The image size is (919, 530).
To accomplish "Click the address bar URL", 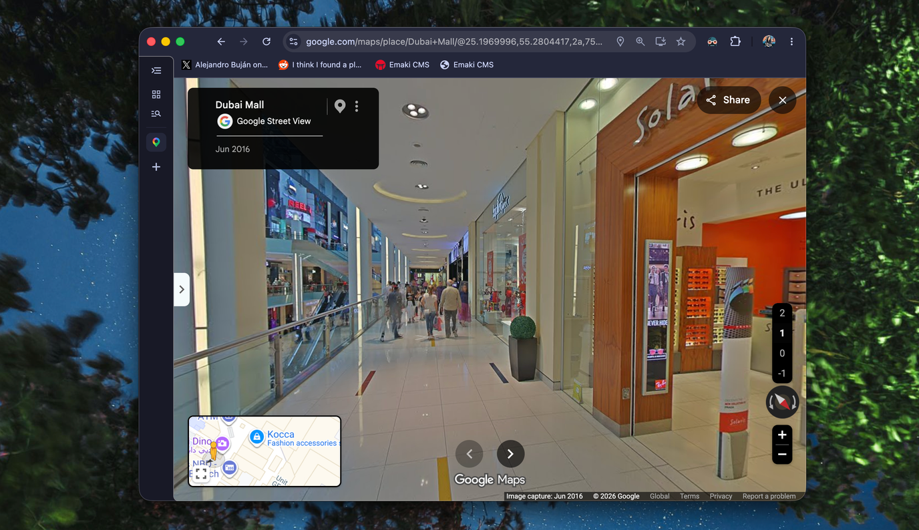I will tap(454, 41).
